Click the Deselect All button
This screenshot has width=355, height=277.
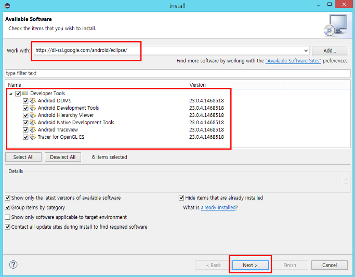tap(63, 157)
